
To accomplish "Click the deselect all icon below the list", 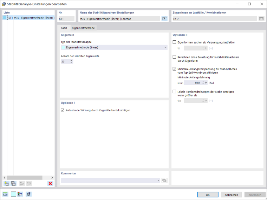I will 29,184.
